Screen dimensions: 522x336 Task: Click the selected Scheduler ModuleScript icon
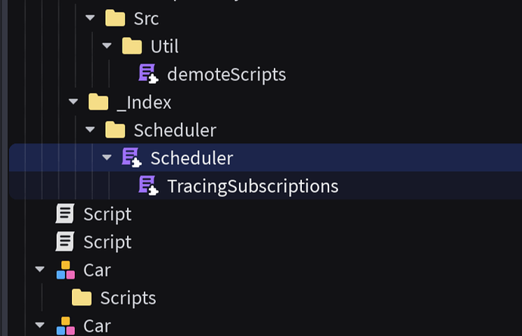132,157
